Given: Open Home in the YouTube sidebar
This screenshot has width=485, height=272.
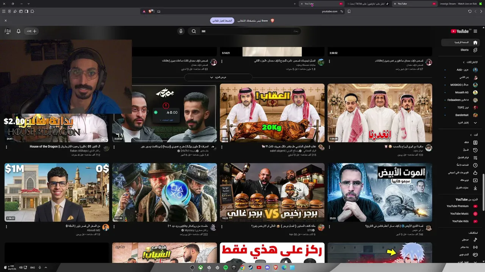Looking at the screenshot, I should coord(461,42).
